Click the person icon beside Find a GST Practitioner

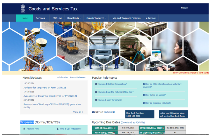pos(58,129)
